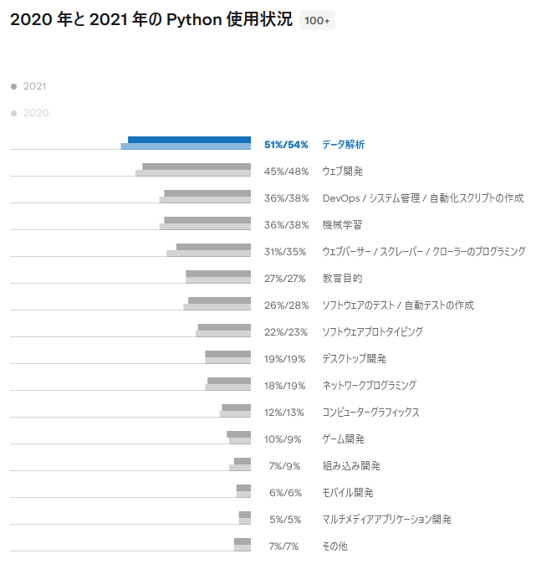Screen dimensions: 557x564
Task: Select the ネットワークプログラミング label
Action: click(369, 386)
